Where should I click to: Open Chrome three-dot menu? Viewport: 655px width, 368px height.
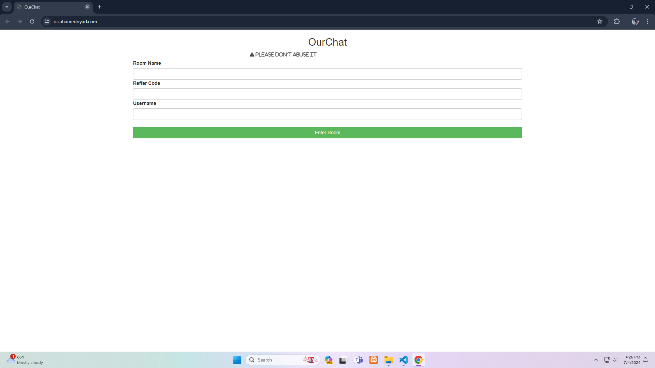pos(647,21)
